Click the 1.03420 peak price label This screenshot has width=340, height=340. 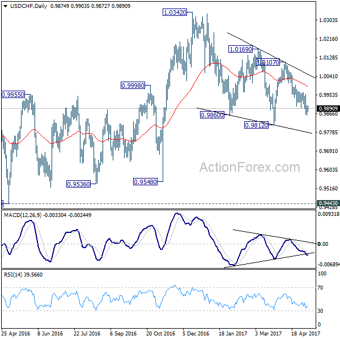coord(175,12)
